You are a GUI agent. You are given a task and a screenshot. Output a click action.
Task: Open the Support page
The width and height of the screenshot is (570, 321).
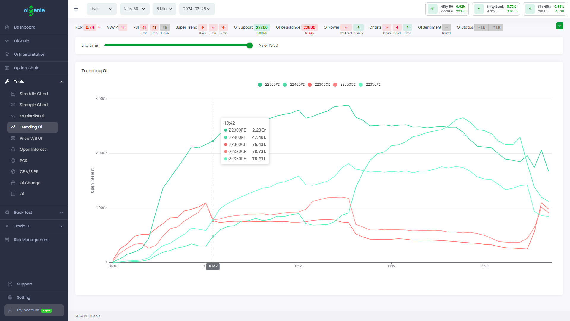pyautogui.click(x=24, y=284)
